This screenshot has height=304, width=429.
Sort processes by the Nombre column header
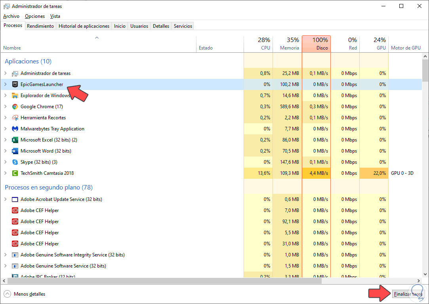[99, 44]
